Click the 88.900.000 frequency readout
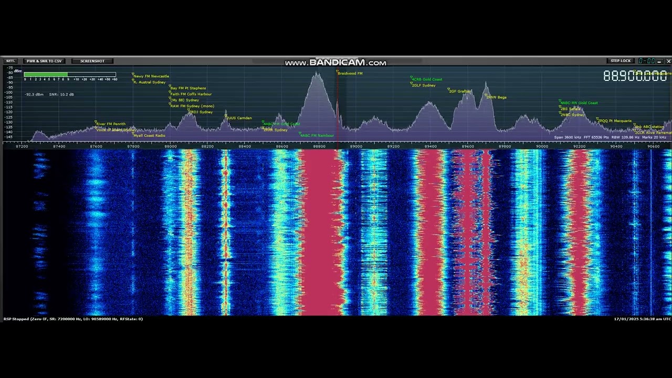 pos(635,76)
